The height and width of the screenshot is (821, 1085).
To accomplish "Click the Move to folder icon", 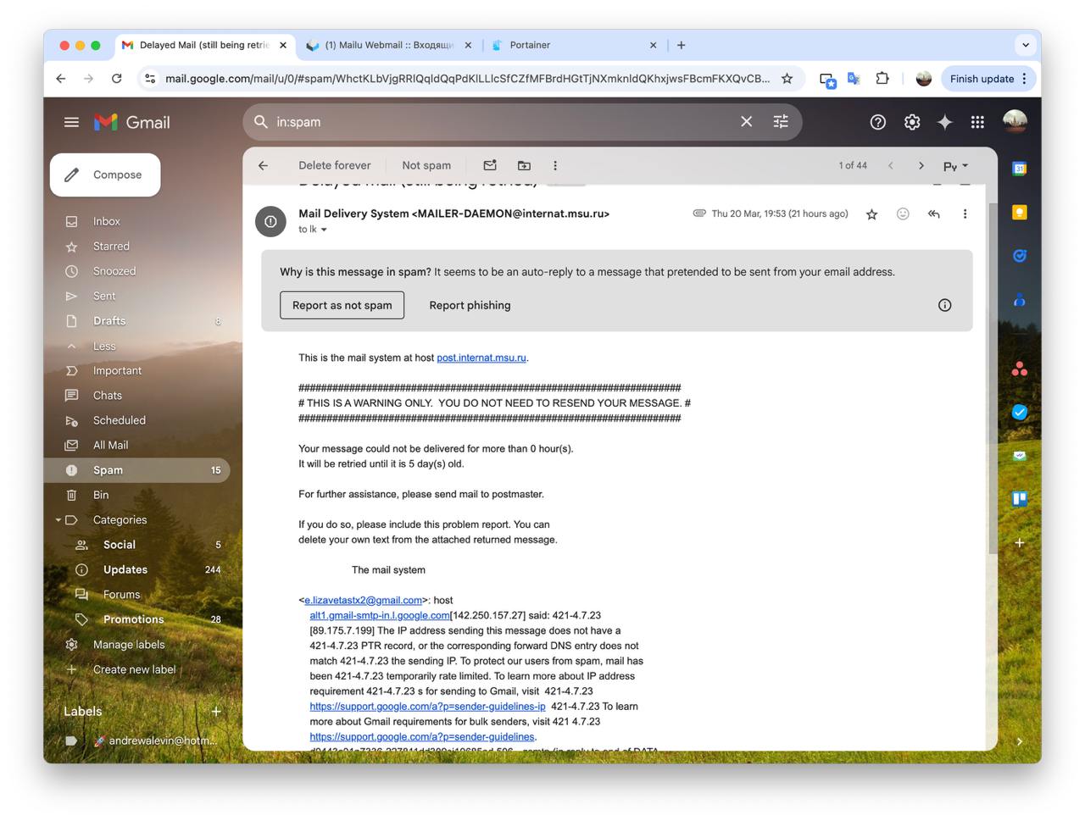I will tap(524, 166).
